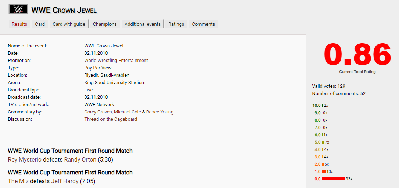Click The Miz wrestler link

[18, 181]
